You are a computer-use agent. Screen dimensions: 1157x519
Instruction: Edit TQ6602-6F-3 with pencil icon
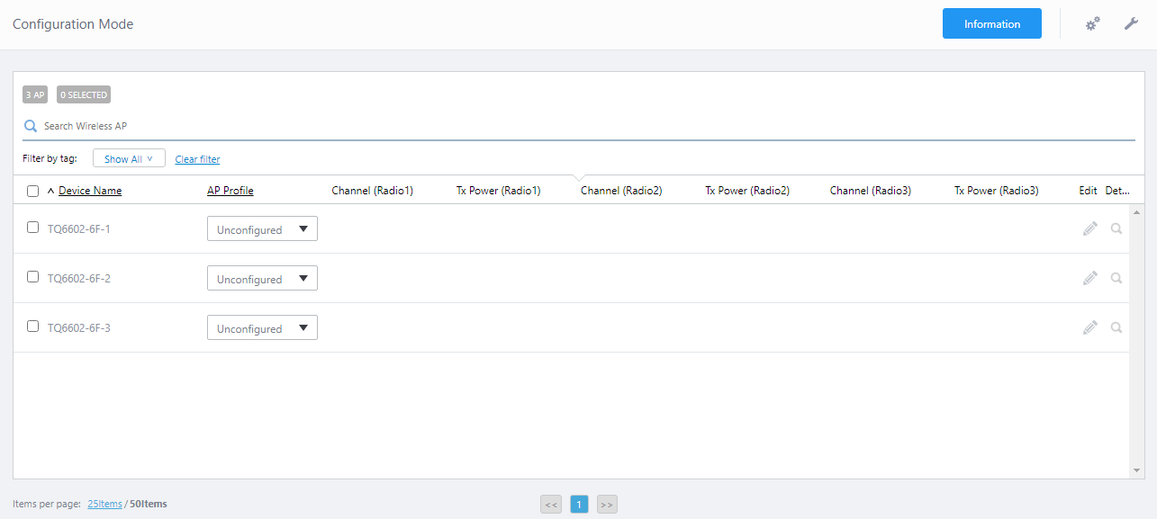coord(1090,327)
